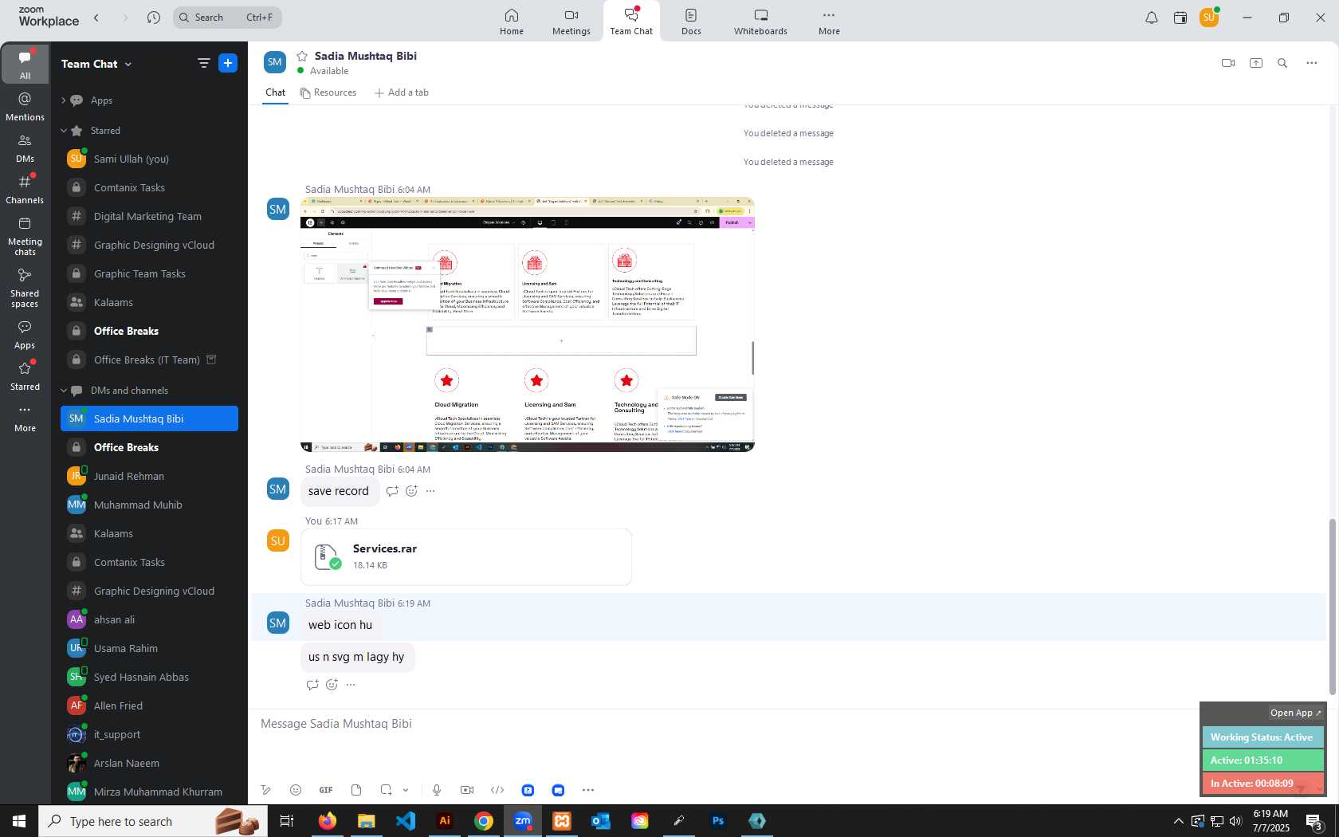Open Muhammad Muhib chat
Image resolution: width=1339 pixels, height=837 pixels.
[149, 505]
